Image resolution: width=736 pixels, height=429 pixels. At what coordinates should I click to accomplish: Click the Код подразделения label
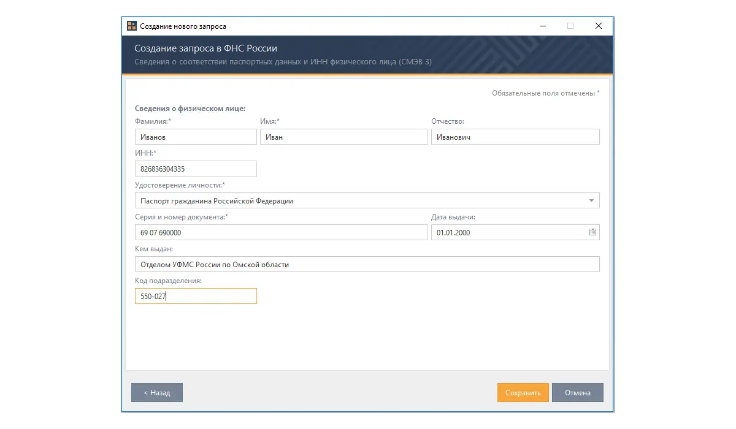tap(169, 281)
